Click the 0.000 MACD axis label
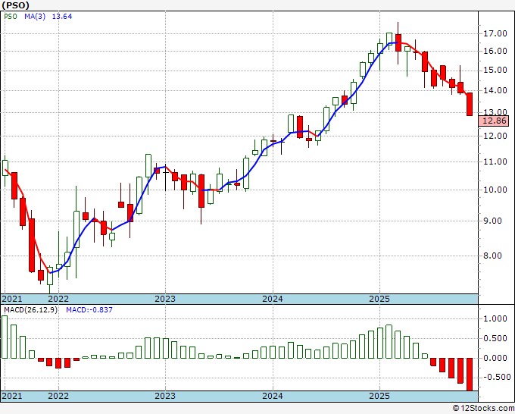 495,358
